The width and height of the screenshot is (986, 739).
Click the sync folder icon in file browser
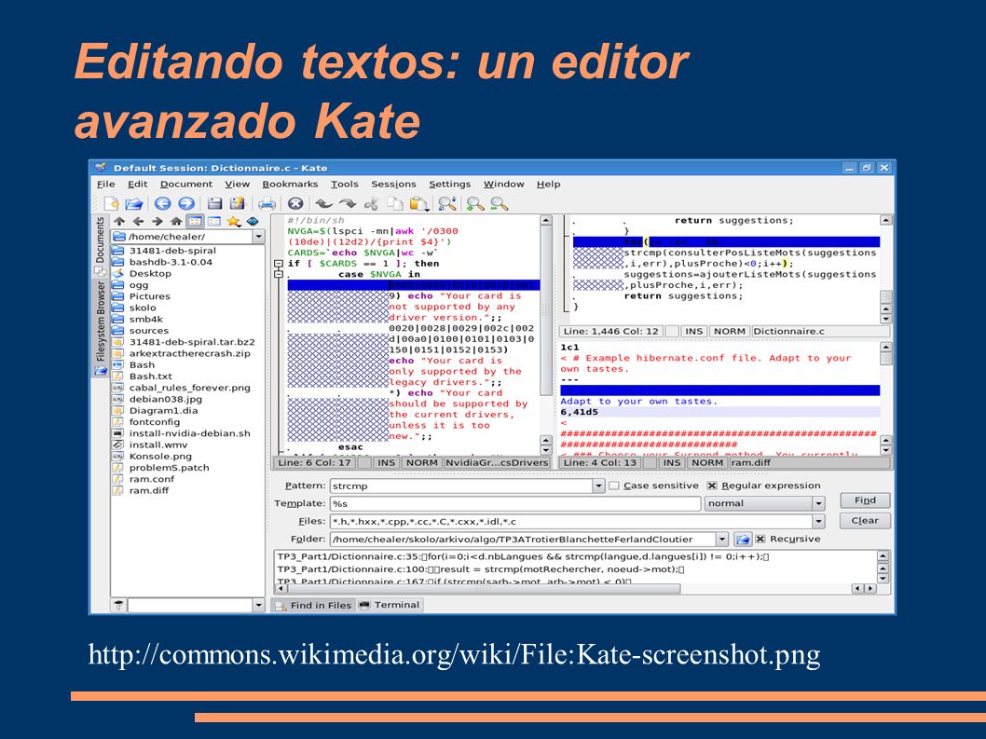[x=253, y=222]
